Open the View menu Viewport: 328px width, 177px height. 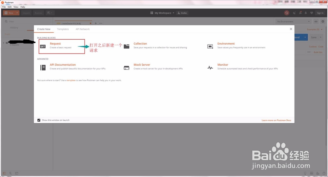click(16, 7)
